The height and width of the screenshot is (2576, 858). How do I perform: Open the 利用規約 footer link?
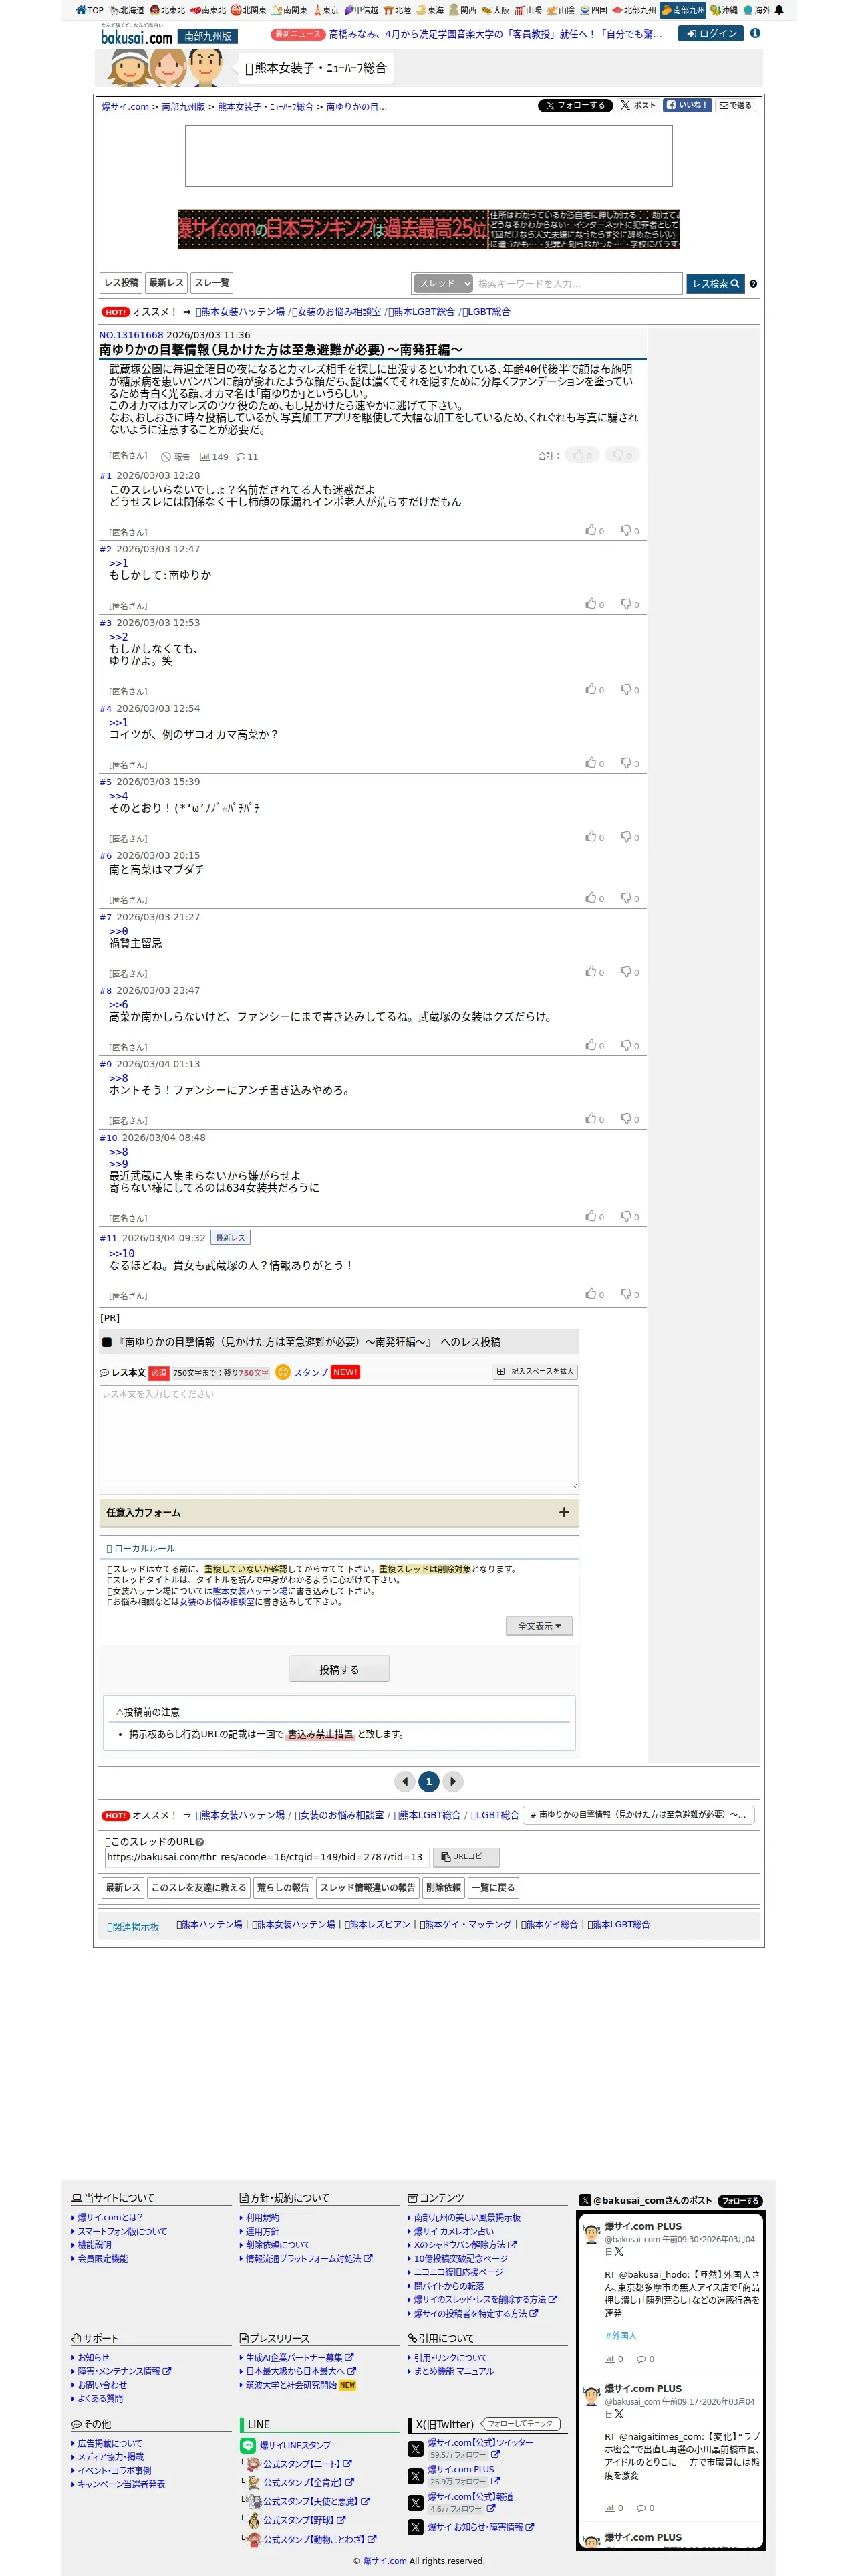[x=262, y=2217]
